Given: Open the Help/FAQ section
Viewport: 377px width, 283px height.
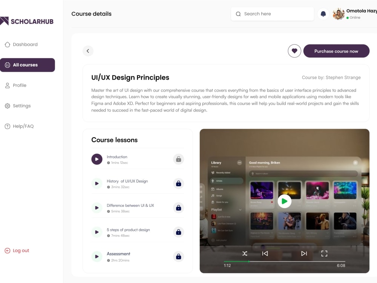Looking at the screenshot, I should point(19,126).
